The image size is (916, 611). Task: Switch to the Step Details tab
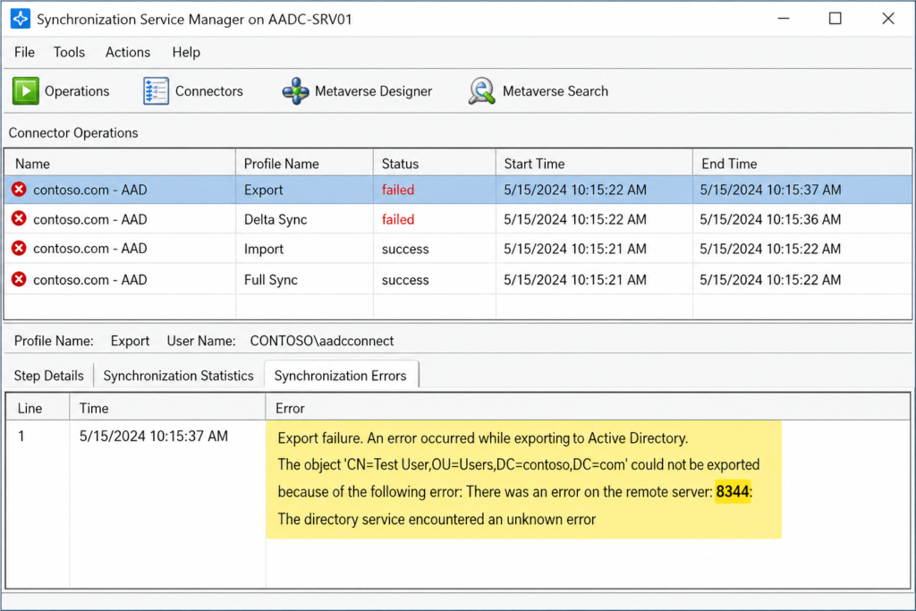(x=49, y=376)
